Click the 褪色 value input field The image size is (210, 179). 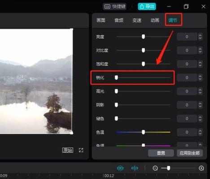(x=187, y=119)
